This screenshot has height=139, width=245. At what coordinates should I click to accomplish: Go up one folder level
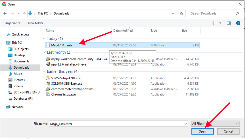[24, 13]
